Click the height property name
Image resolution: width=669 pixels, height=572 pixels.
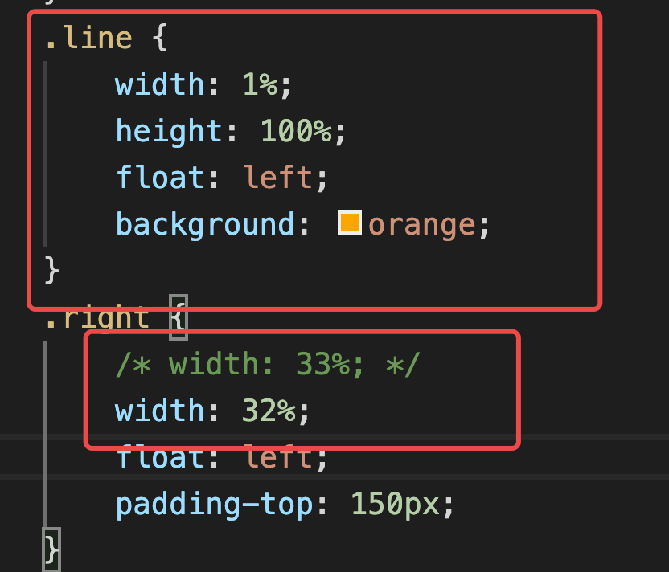click(169, 130)
